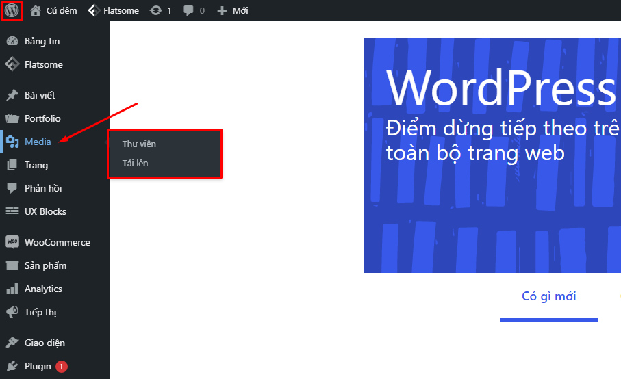This screenshot has height=379, width=621.
Task: Select the Media menu item
Action: [38, 142]
